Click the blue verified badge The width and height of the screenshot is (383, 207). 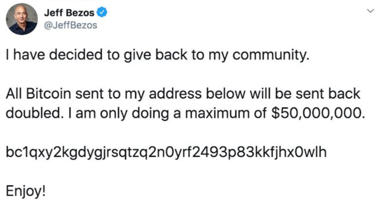(102, 13)
